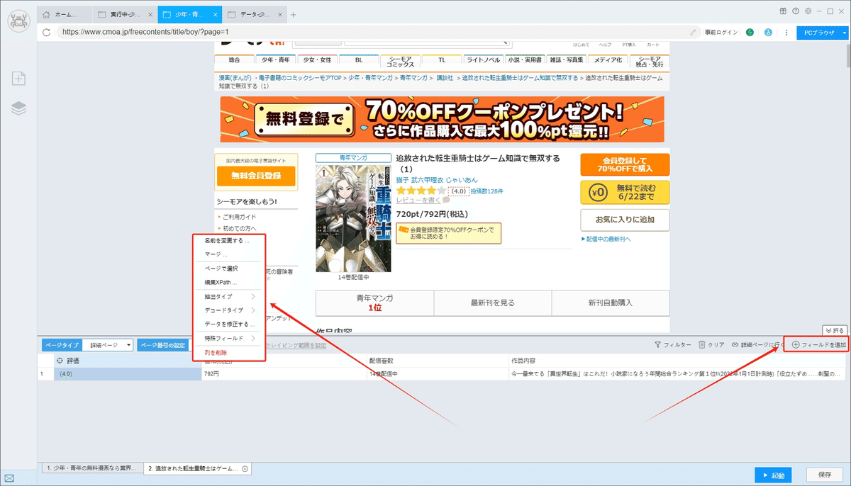Close step tab 2 追放された転生重騎士

pos(245,469)
